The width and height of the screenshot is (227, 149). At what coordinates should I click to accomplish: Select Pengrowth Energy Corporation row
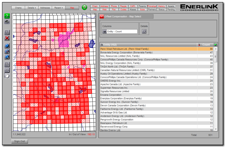click(157, 120)
